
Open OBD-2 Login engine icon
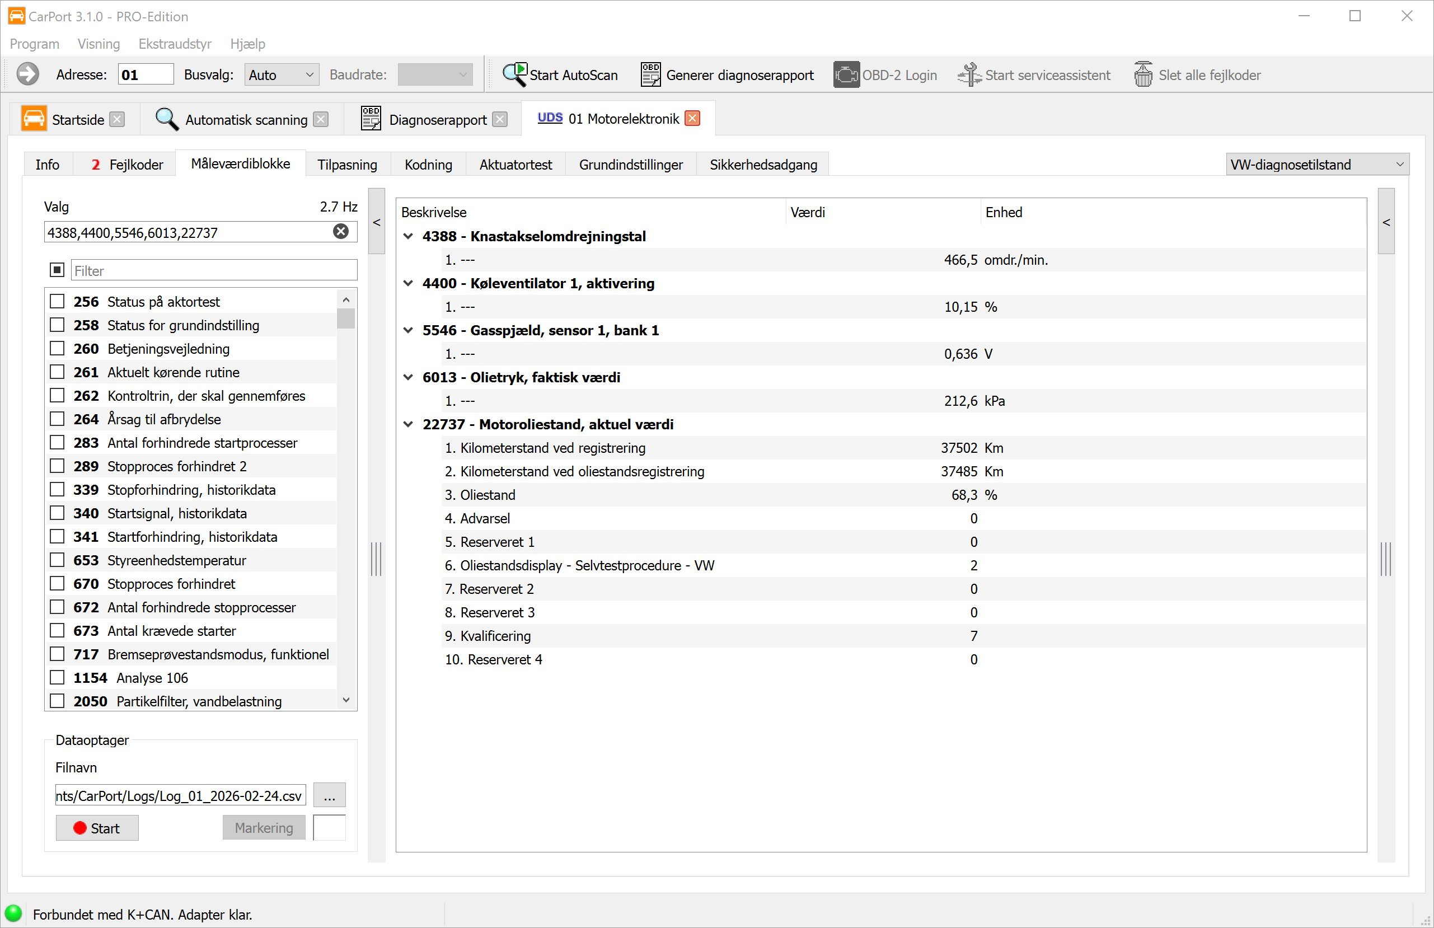(846, 75)
